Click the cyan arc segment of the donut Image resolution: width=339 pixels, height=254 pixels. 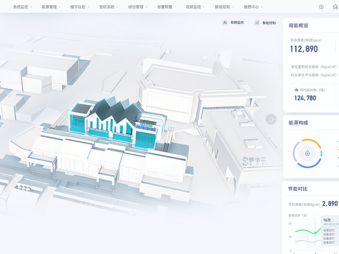(321, 154)
